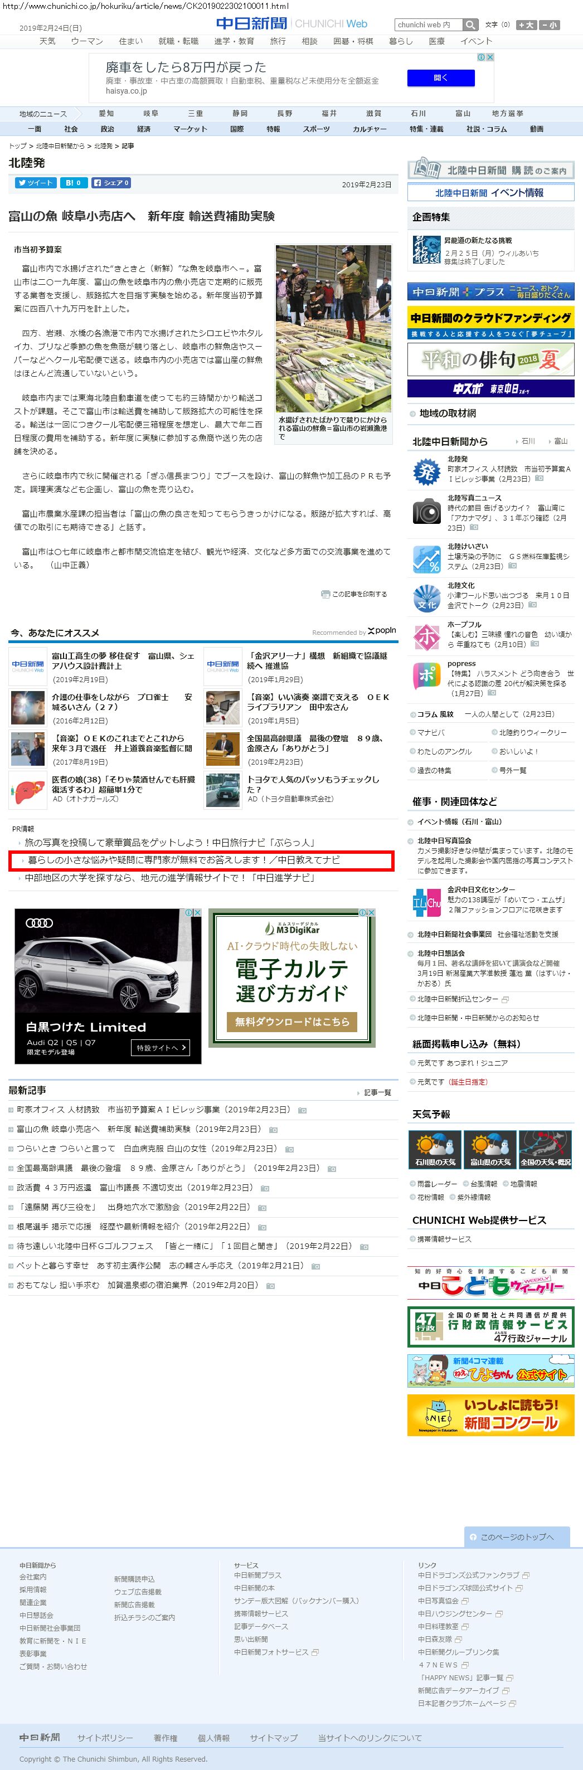Click the print article printer icon
This screenshot has width=583, height=1770.
click(325, 594)
